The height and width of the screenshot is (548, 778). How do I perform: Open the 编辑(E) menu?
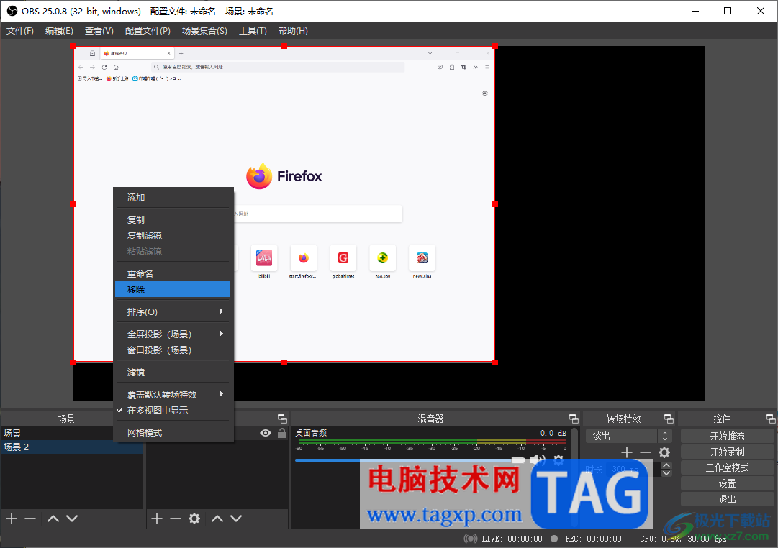(59, 31)
